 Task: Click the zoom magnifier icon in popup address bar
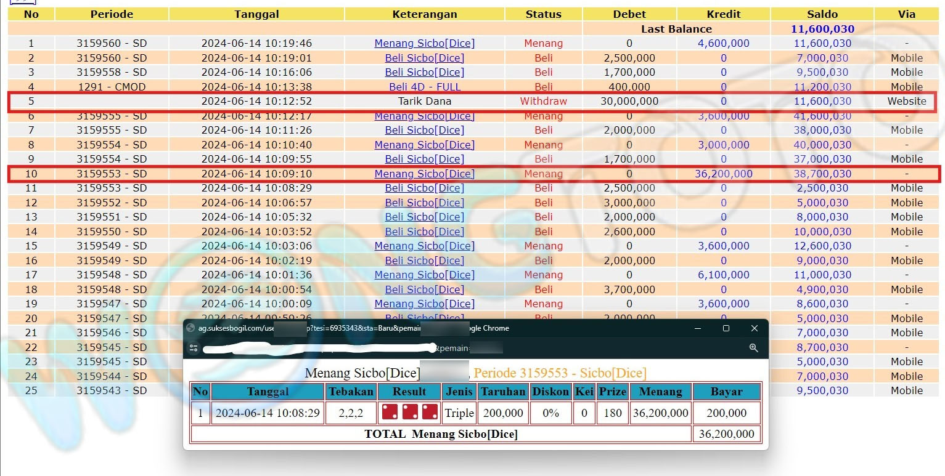[x=753, y=348]
